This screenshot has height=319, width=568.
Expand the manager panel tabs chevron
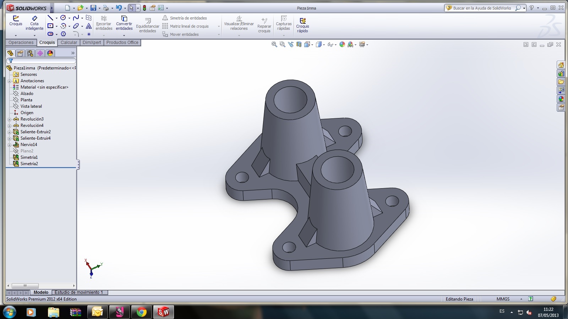point(73,53)
